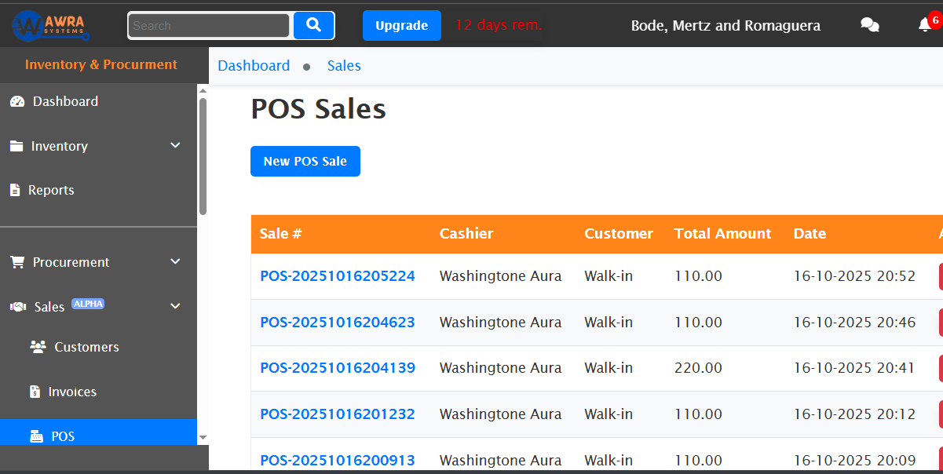Click the Customers icon under Sales

(x=37, y=346)
